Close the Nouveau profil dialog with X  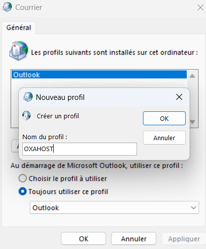(x=179, y=97)
